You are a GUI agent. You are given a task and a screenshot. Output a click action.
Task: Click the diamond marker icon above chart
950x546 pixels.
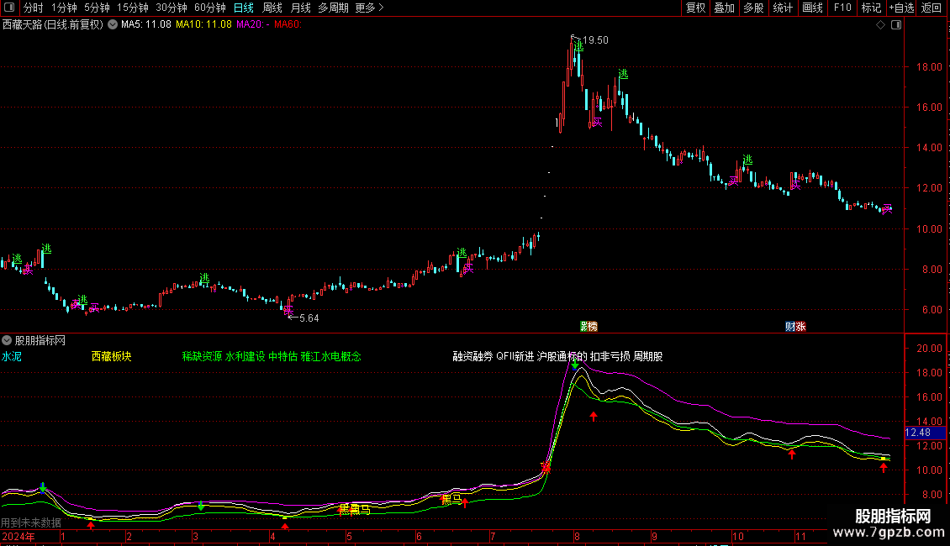pos(880,25)
